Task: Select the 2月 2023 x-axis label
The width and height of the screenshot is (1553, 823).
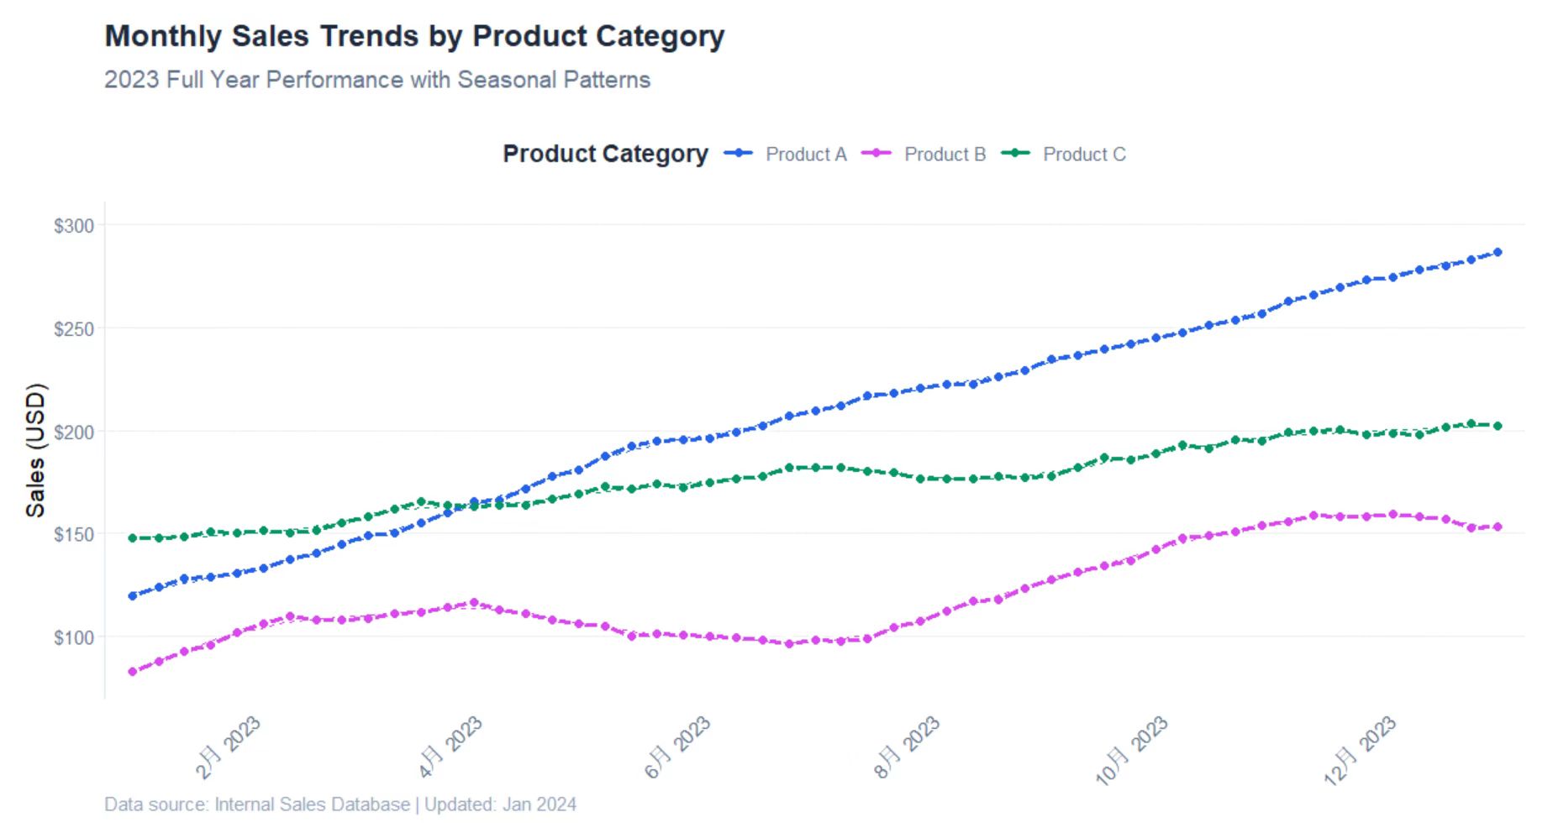Action: [x=229, y=747]
